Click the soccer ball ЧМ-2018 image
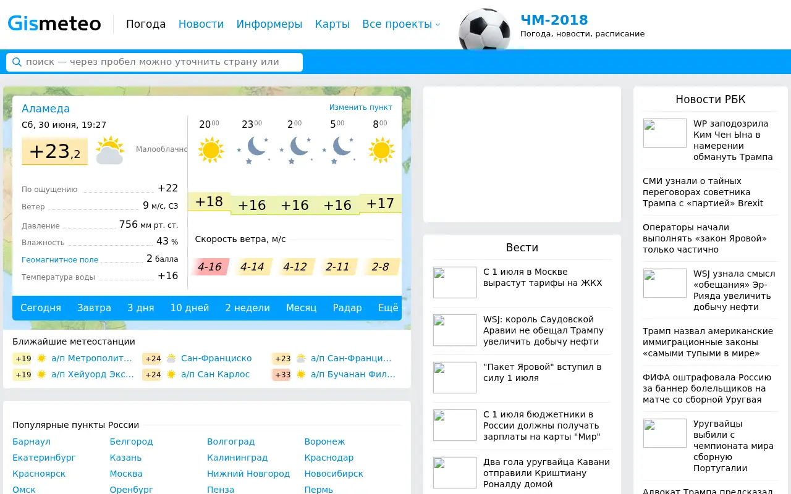This screenshot has width=791, height=494. tap(484, 29)
